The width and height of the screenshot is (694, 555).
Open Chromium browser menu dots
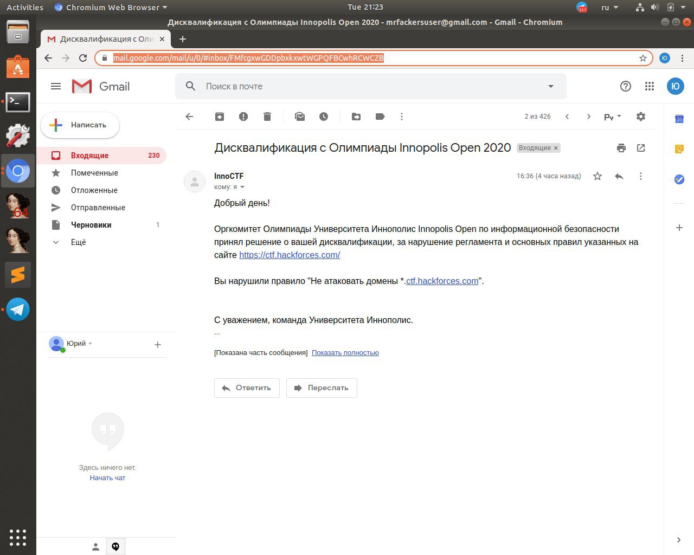pyautogui.click(x=683, y=58)
